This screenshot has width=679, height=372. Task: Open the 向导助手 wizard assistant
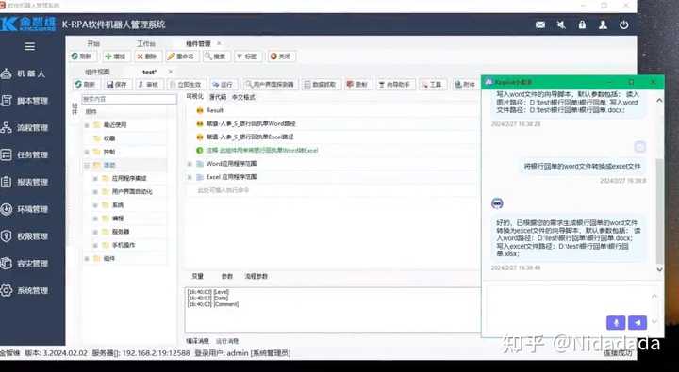[394, 85]
